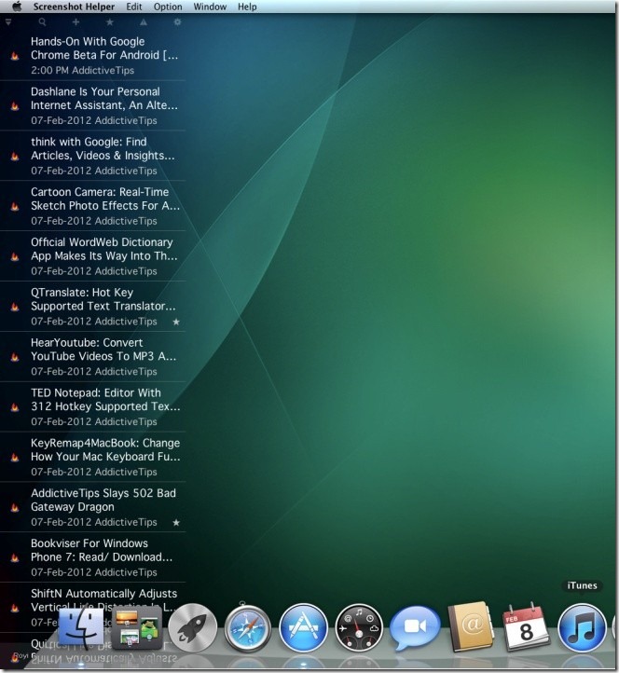Viewport: 619px width, 673px height.
Task: Open the App Store from the Dock
Action: pos(303,628)
